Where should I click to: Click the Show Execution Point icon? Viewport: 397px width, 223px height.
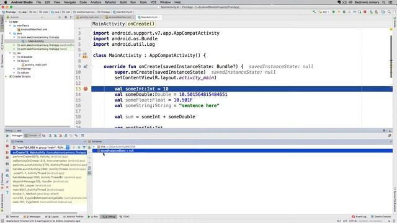pyautogui.click(x=44, y=136)
